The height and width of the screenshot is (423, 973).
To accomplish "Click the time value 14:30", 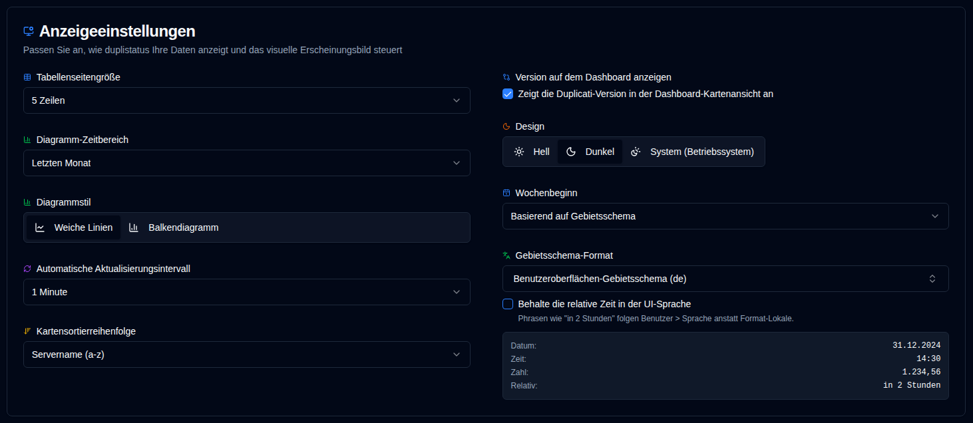I will click(x=928, y=358).
